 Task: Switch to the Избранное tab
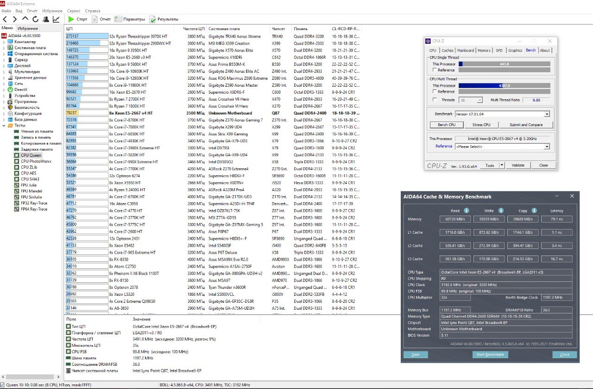tap(28, 28)
